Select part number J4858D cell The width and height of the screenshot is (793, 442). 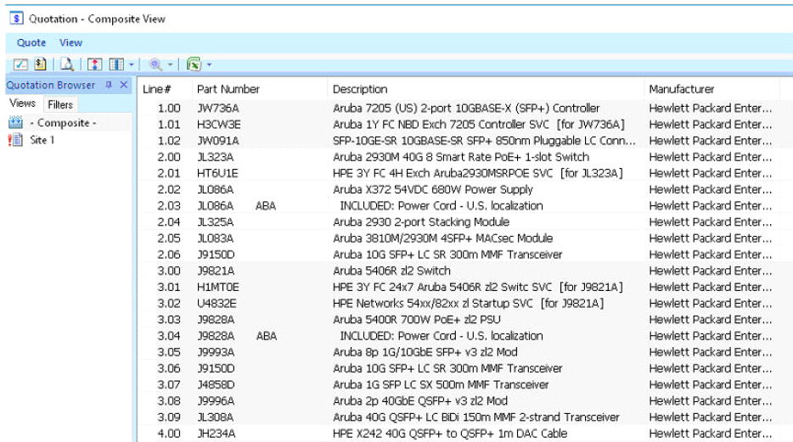[x=216, y=384]
